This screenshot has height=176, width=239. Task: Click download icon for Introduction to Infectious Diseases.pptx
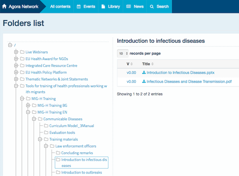(144, 72)
